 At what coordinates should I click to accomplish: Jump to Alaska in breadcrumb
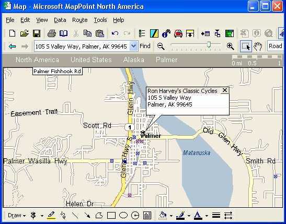(x=134, y=60)
